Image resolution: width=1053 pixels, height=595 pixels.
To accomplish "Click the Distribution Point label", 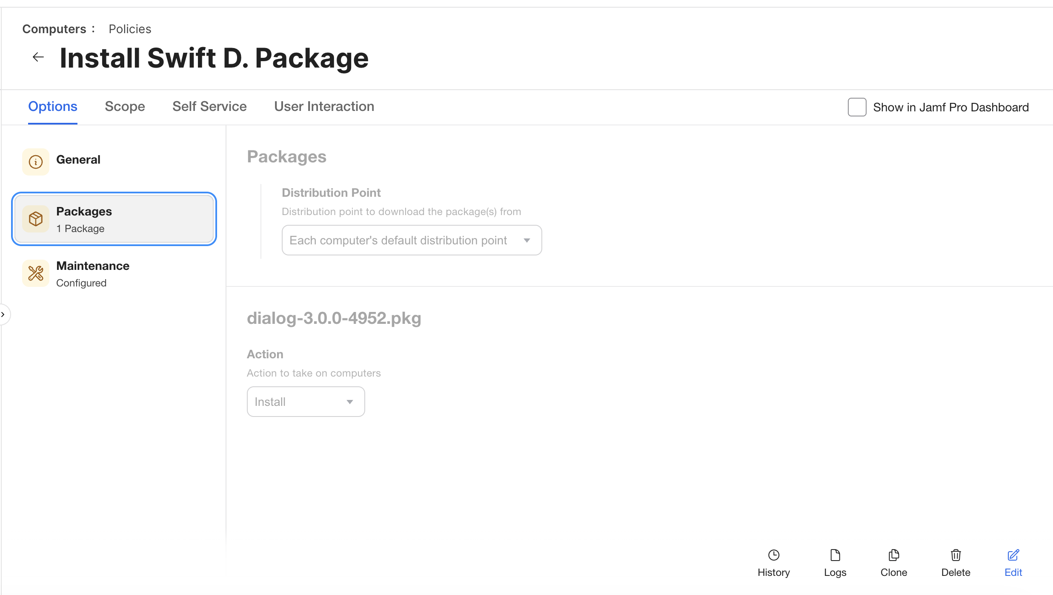I will [331, 193].
